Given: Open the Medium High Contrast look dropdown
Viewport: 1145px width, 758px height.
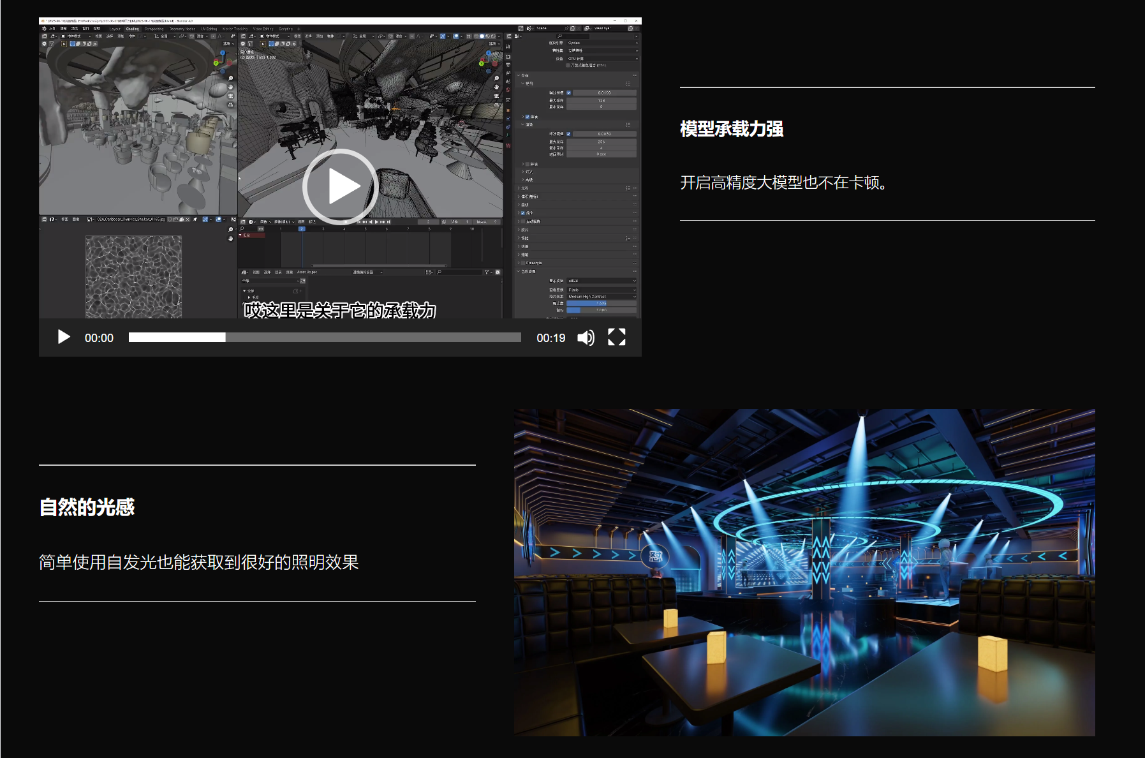Looking at the screenshot, I should (x=602, y=297).
